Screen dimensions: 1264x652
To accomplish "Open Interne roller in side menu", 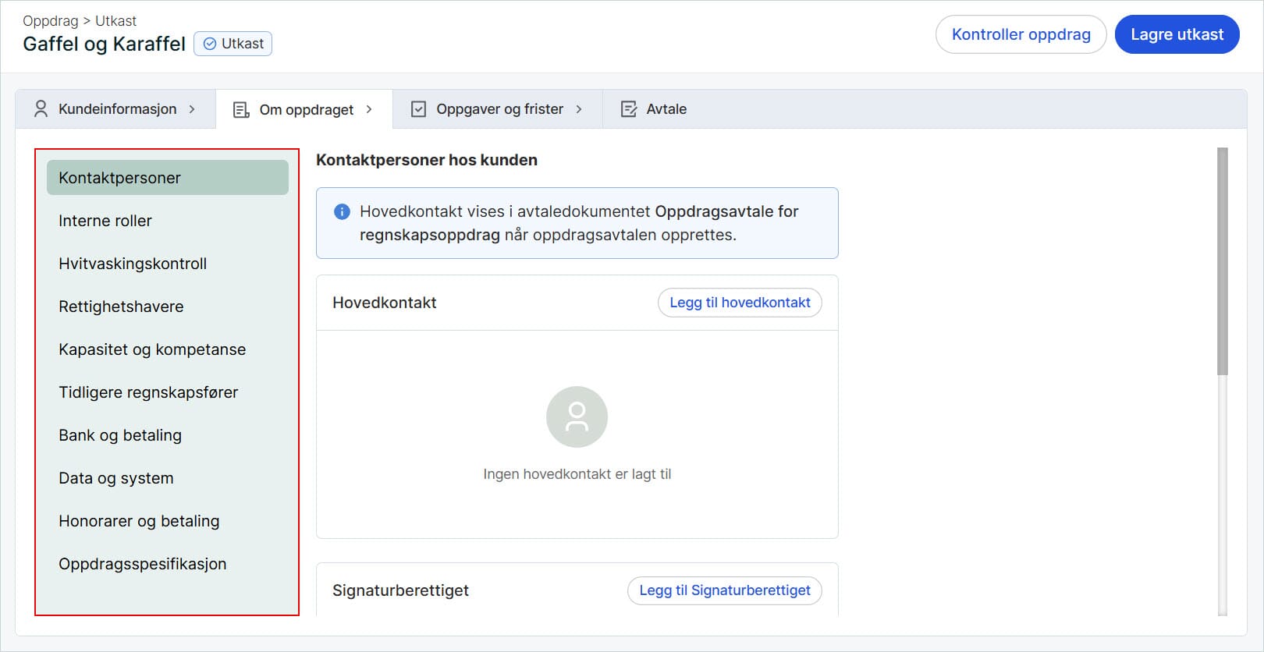I will [x=105, y=221].
